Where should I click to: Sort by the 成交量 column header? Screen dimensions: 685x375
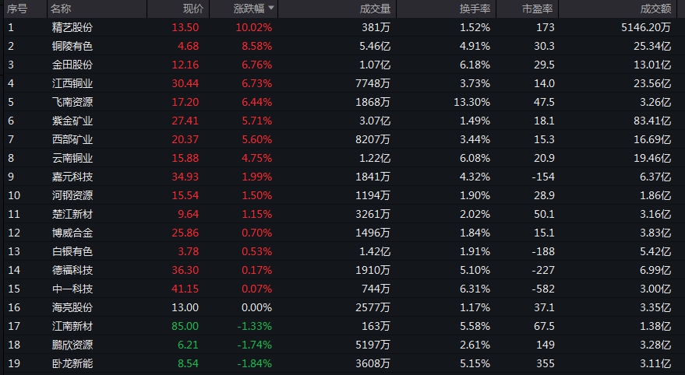(375, 9)
